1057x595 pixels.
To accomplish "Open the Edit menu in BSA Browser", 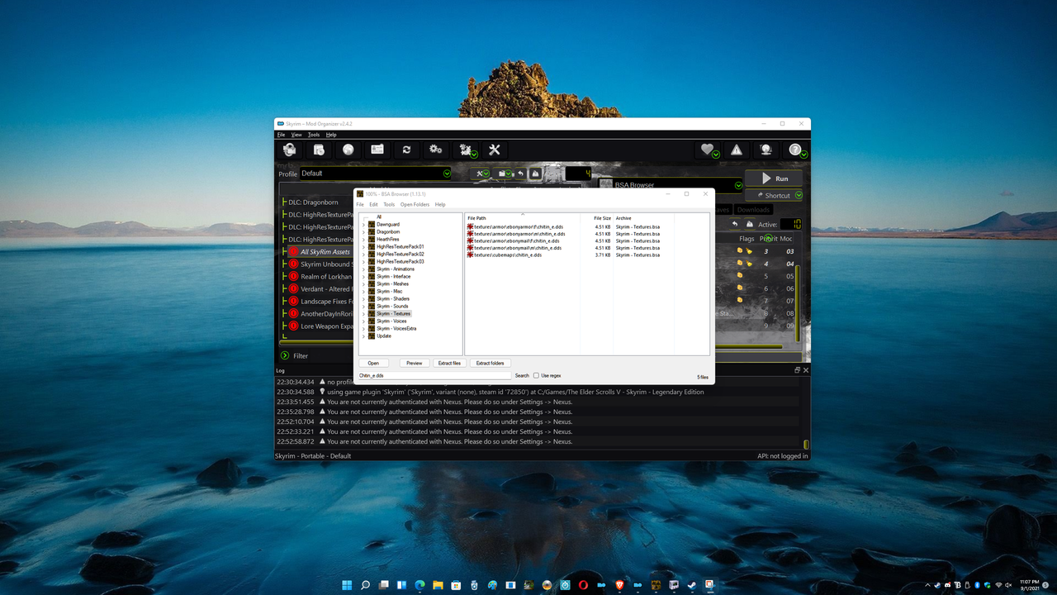I will pyautogui.click(x=373, y=204).
